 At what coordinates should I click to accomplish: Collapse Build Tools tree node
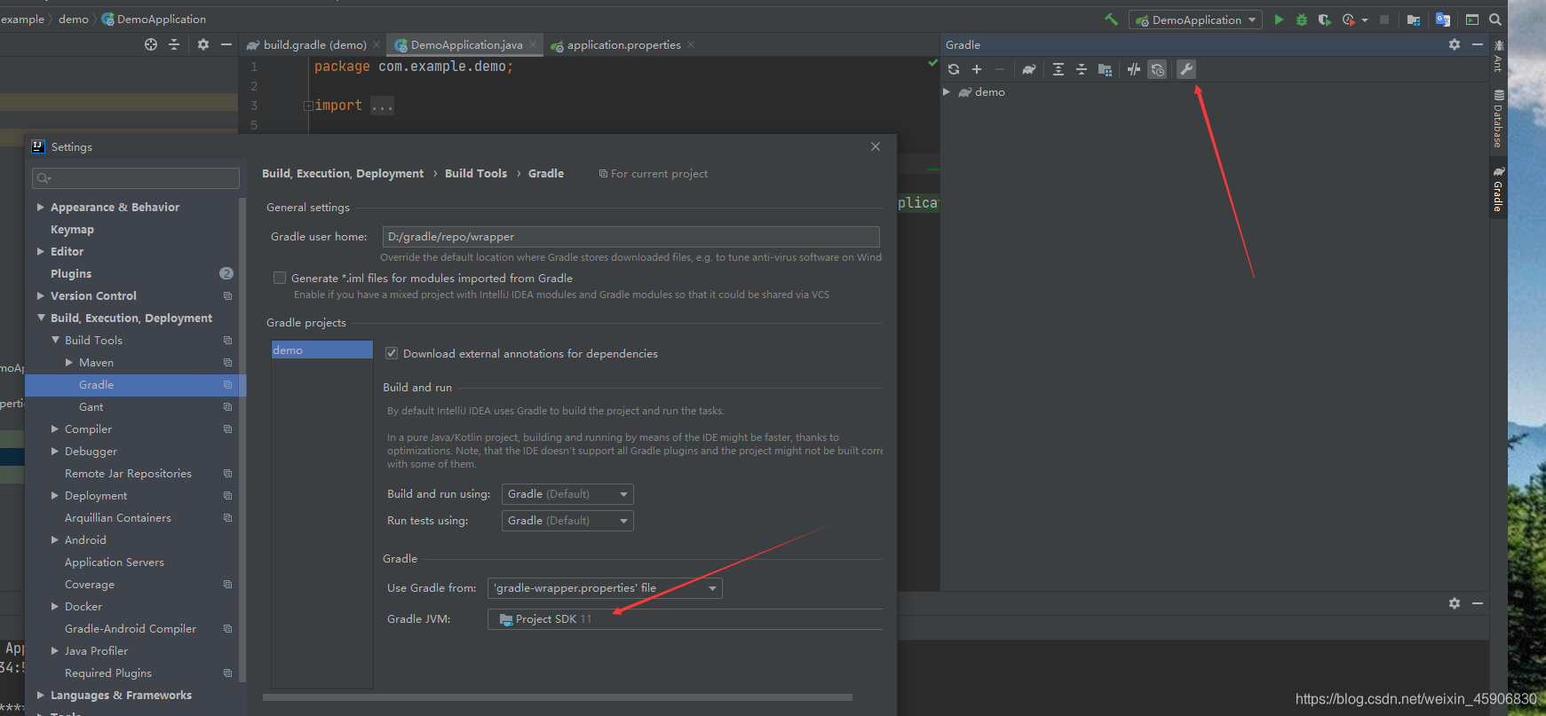coord(55,340)
